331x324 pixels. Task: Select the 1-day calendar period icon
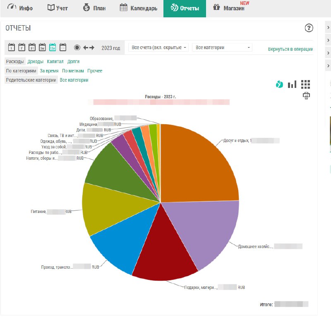(x=12, y=47)
